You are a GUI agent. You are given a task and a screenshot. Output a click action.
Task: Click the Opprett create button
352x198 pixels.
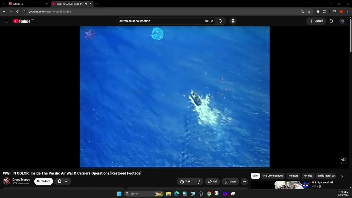click(x=316, y=21)
